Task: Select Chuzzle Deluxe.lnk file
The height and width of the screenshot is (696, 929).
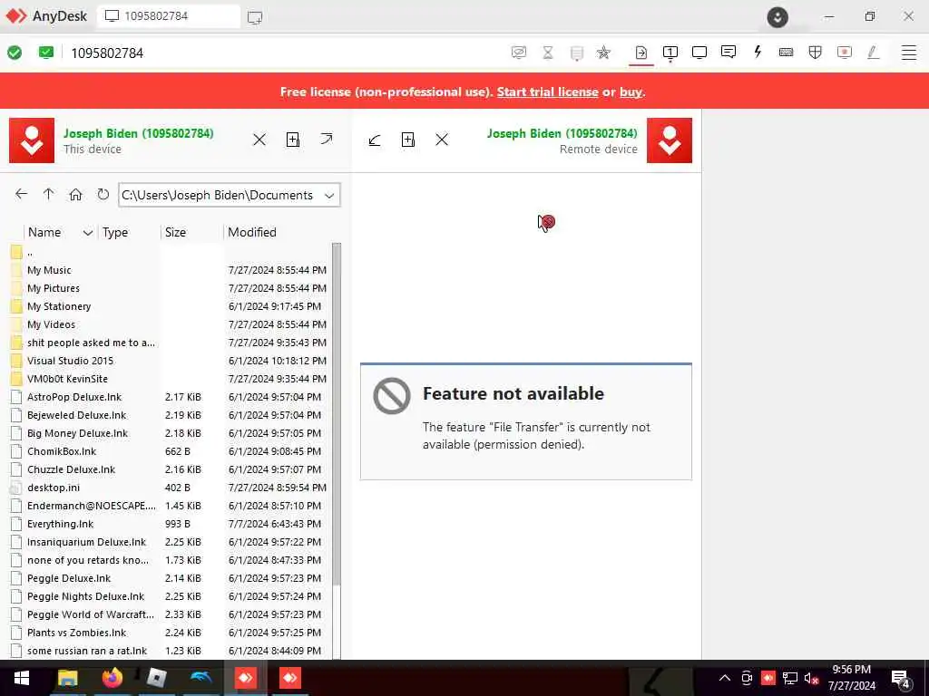Action: pyautogui.click(x=170, y=469)
